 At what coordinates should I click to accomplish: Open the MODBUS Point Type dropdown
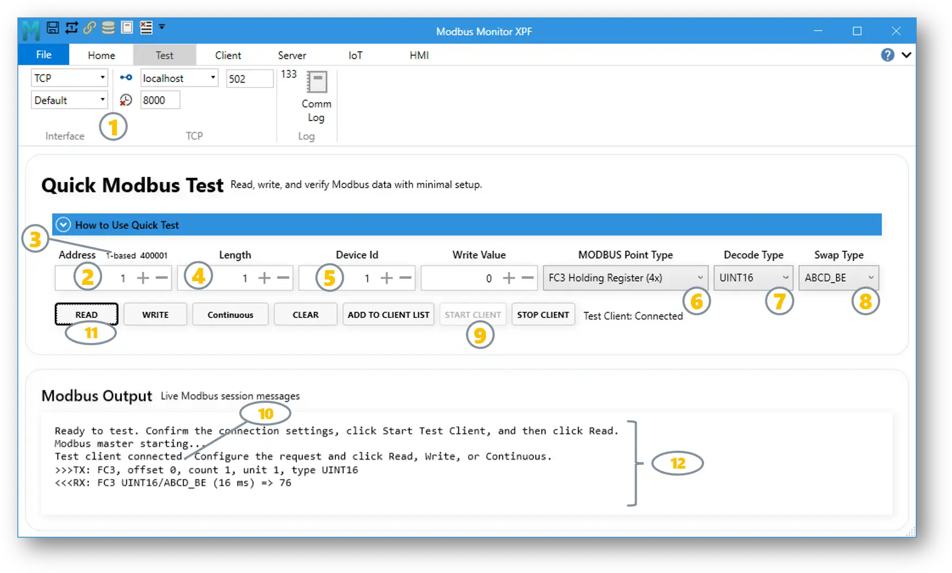(625, 278)
